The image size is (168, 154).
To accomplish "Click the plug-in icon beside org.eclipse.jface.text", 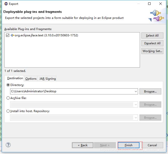I will pos(12,35).
